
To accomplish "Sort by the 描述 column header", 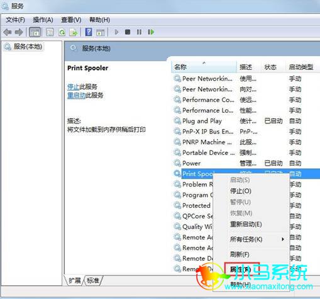I will tap(249, 67).
